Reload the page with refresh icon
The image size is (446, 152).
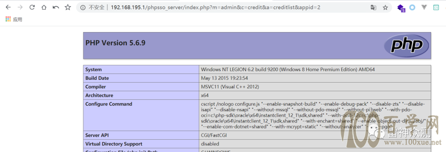32,7
